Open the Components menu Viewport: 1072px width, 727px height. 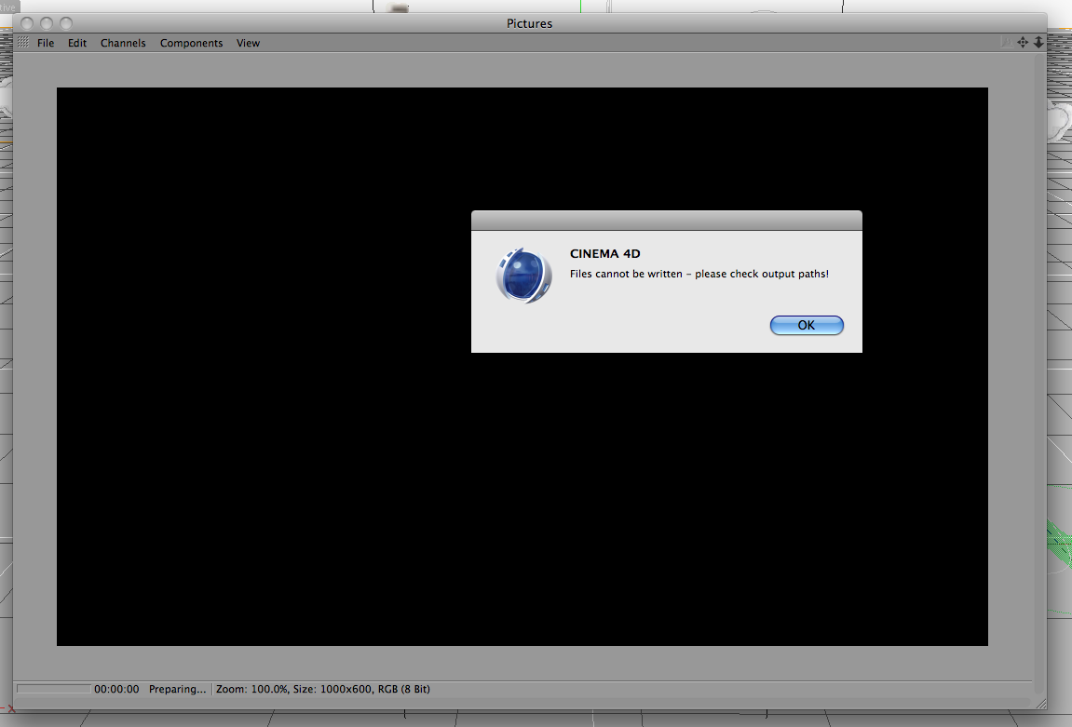coord(192,43)
